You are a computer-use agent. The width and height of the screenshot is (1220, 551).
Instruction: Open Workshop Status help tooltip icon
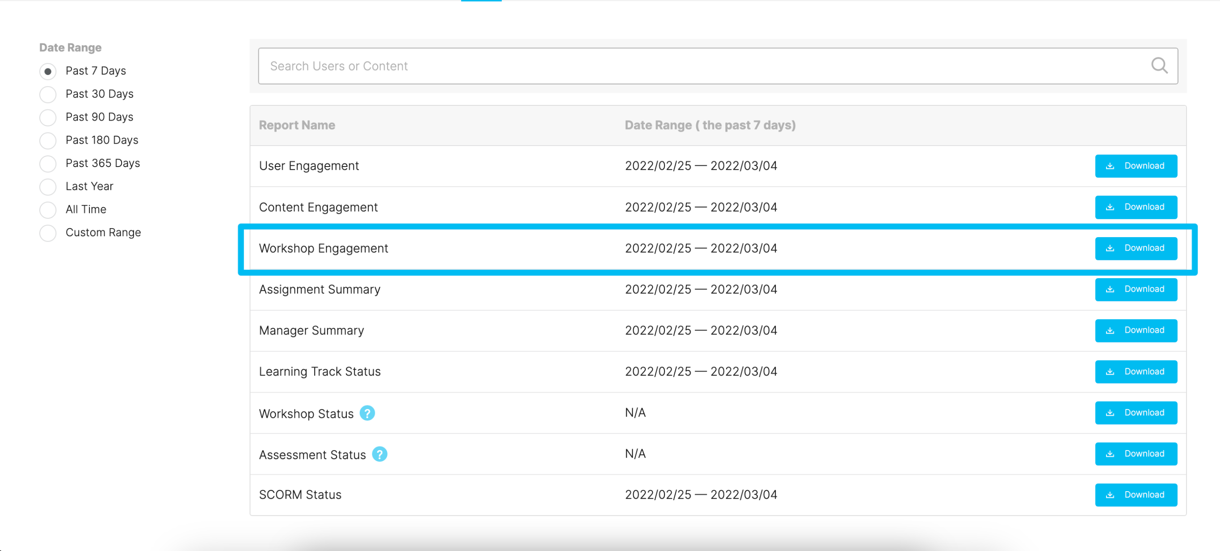coord(367,413)
